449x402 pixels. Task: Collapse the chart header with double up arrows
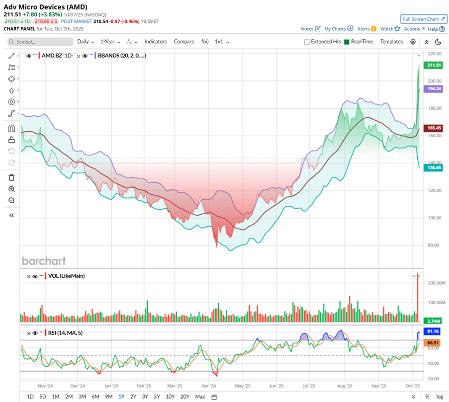[x=427, y=42]
